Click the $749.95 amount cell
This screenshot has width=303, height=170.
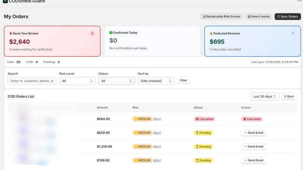coord(103,160)
